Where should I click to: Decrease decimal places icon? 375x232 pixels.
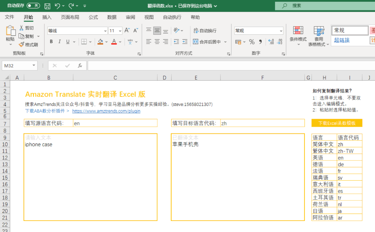tap(280, 42)
